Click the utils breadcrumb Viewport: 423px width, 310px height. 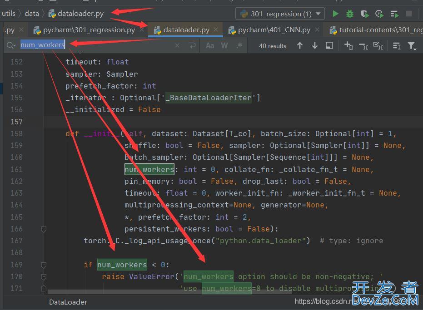(9, 14)
